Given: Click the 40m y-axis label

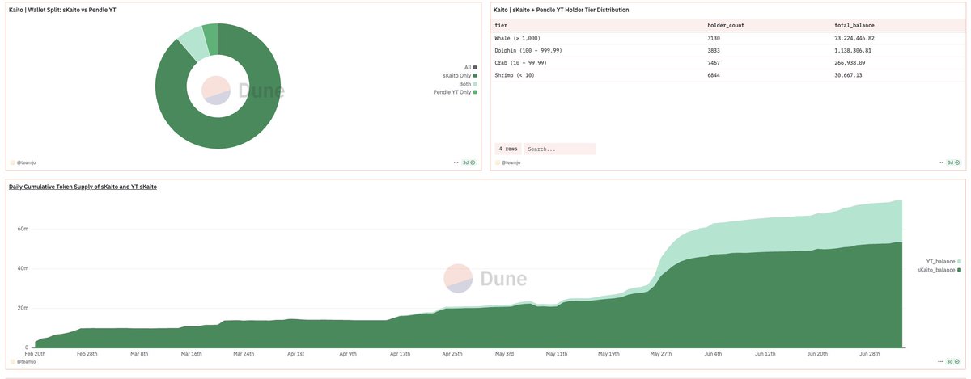Looking at the screenshot, I should 23,268.
